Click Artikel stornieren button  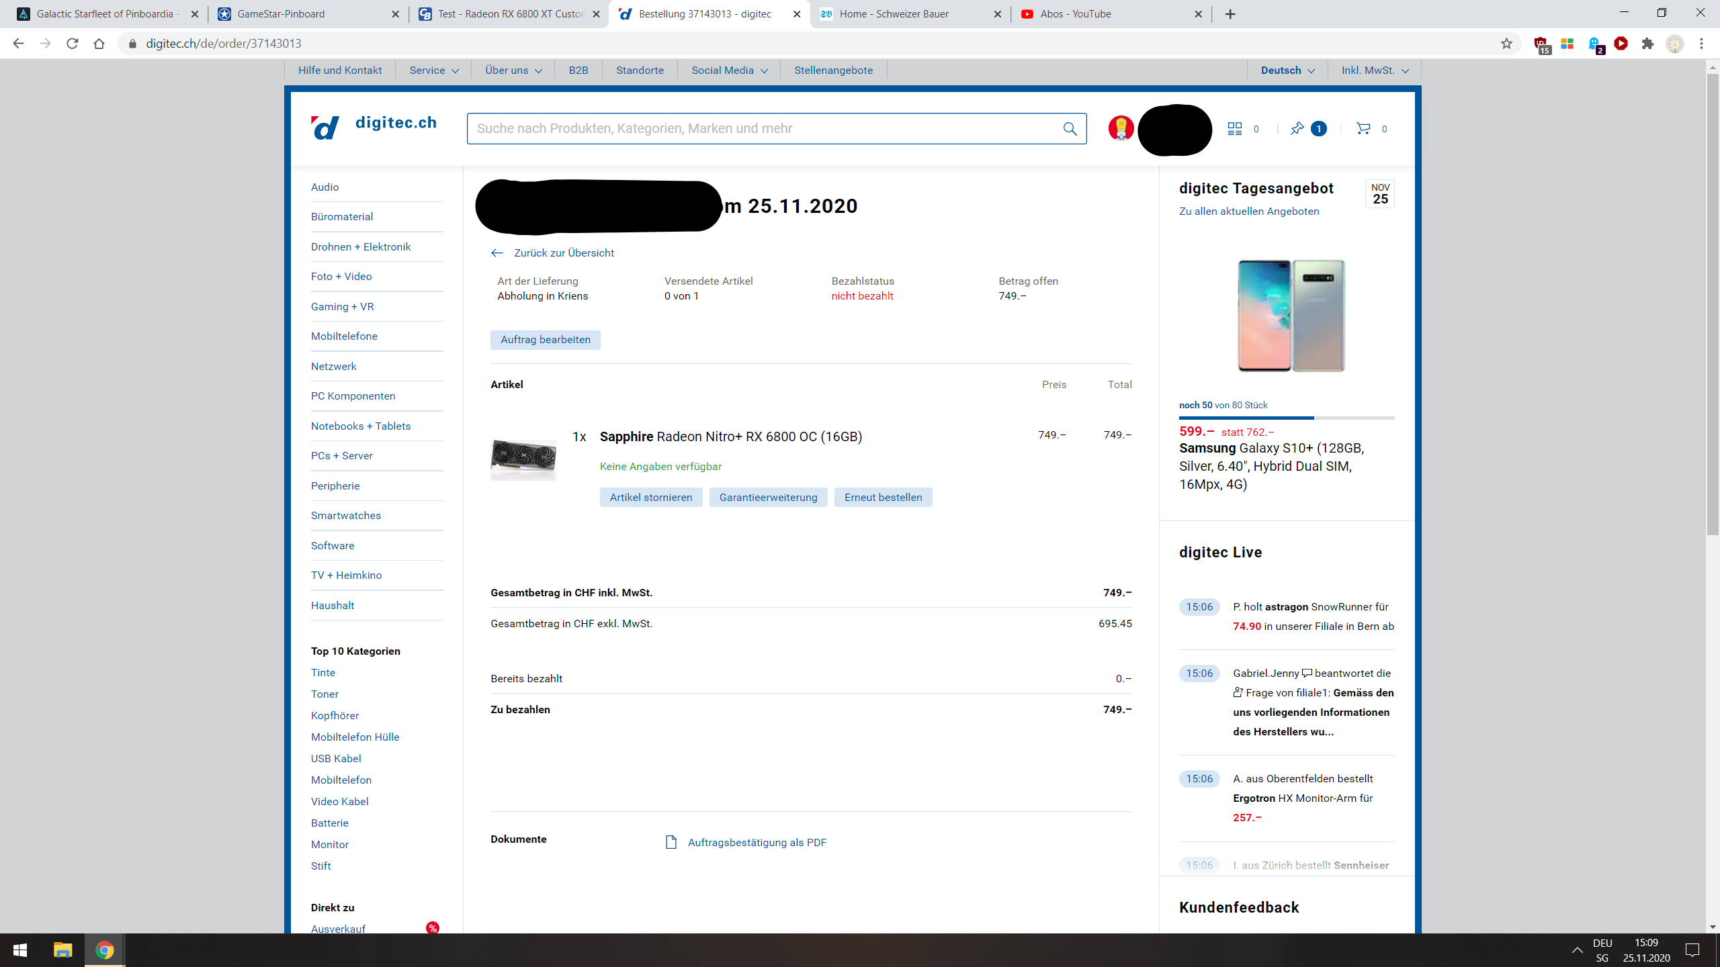pos(650,498)
